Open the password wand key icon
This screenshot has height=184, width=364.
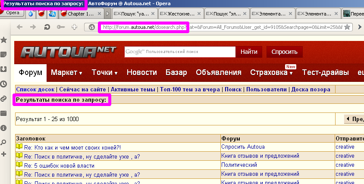pos(61,27)
